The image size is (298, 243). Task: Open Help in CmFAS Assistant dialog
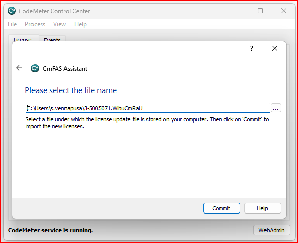pos(262,208)
